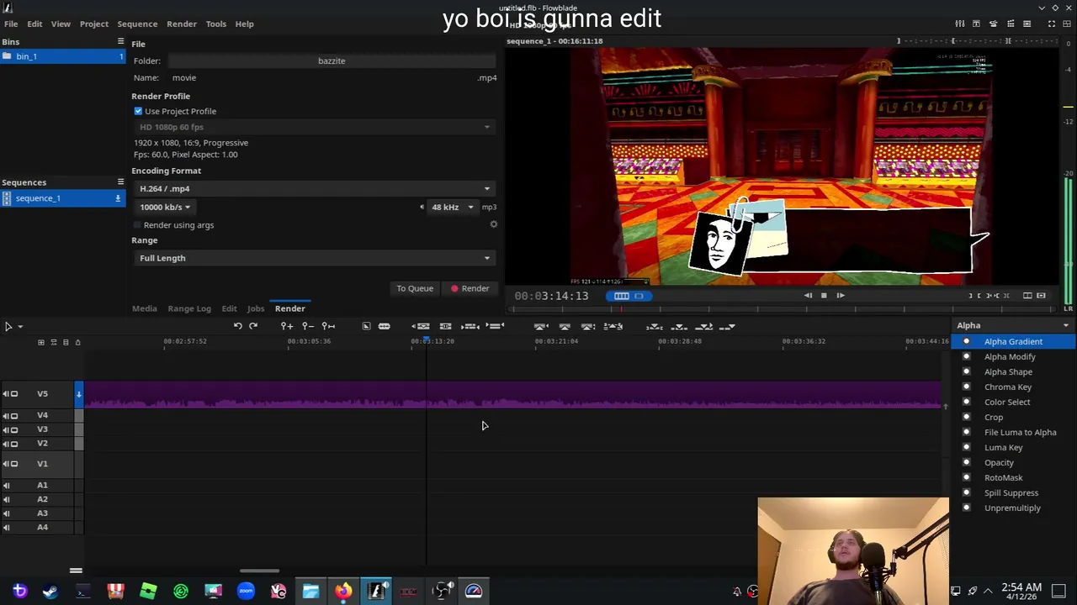Open the Full Length range dropdown

click(315, 258)
